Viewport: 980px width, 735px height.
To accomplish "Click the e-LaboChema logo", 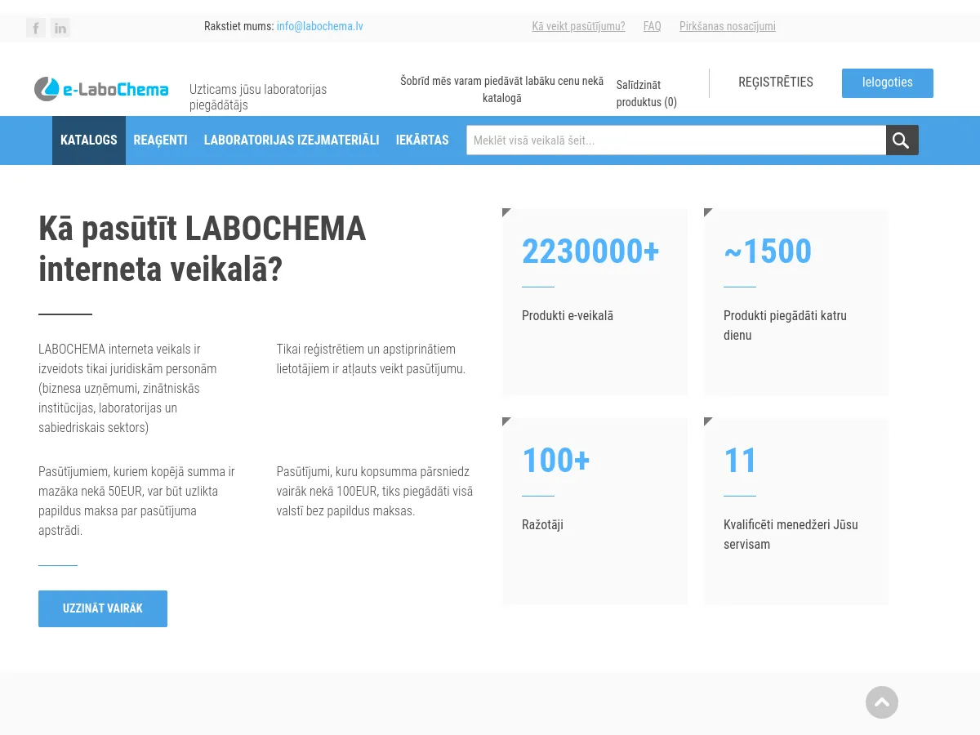I will click(x=101, y=89).
